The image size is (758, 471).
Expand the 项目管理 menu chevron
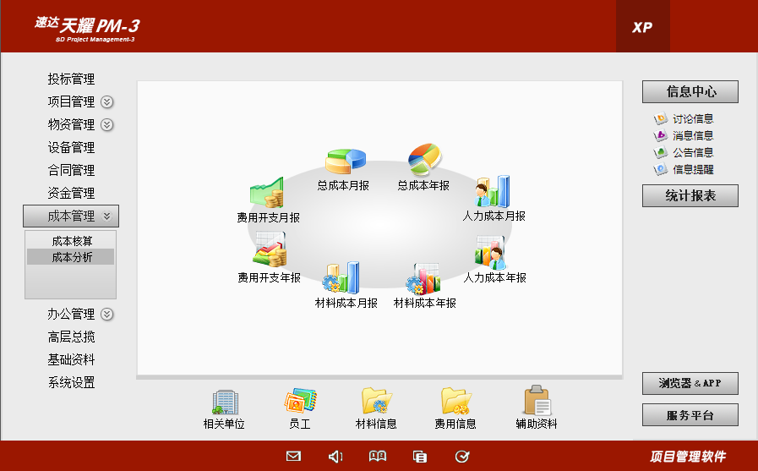[x=107, y=102]
